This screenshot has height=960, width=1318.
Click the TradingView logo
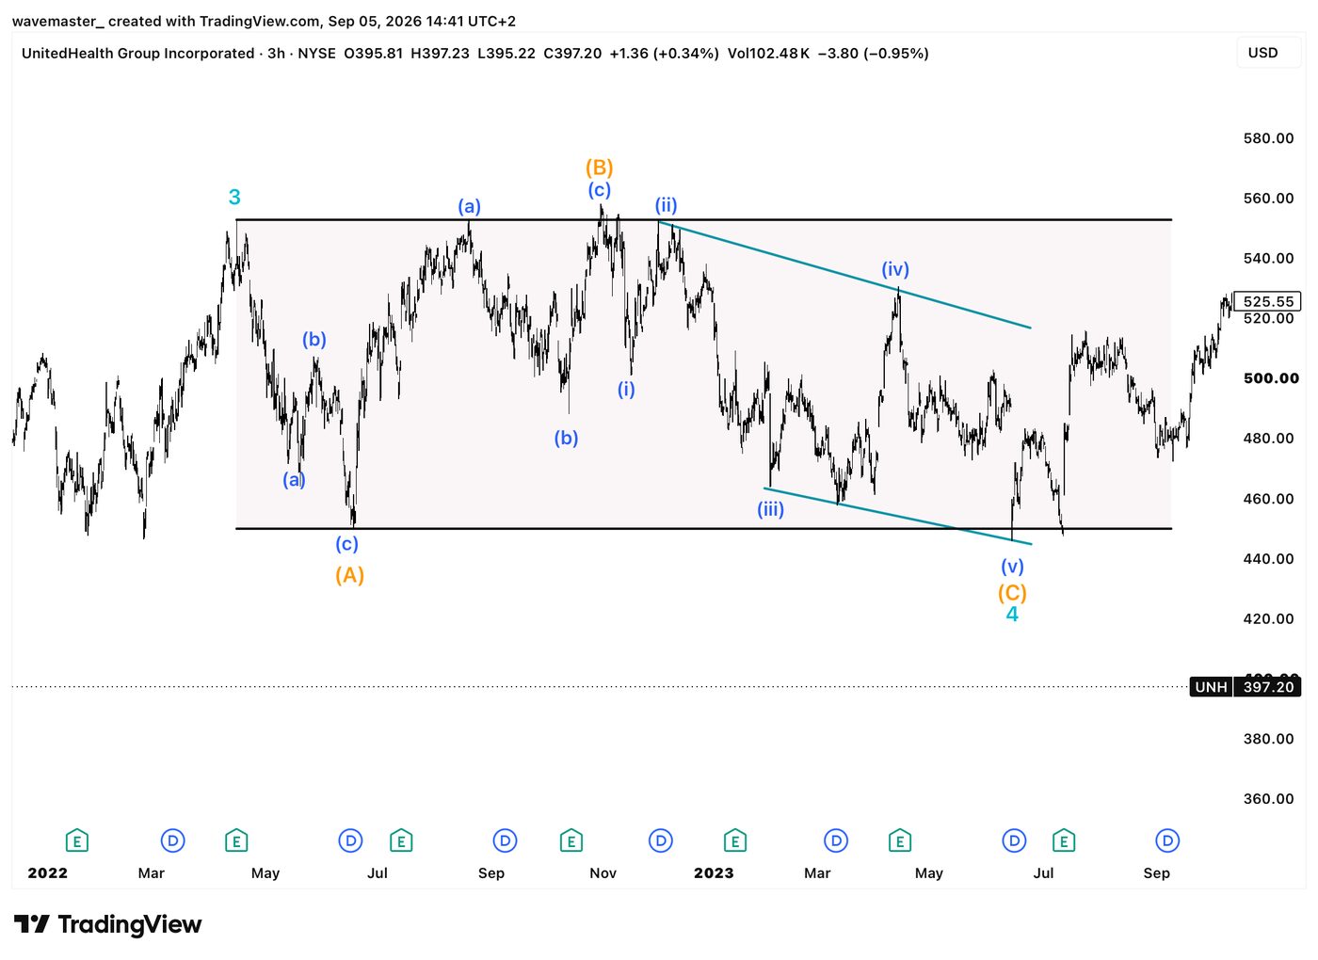point(108,924)
